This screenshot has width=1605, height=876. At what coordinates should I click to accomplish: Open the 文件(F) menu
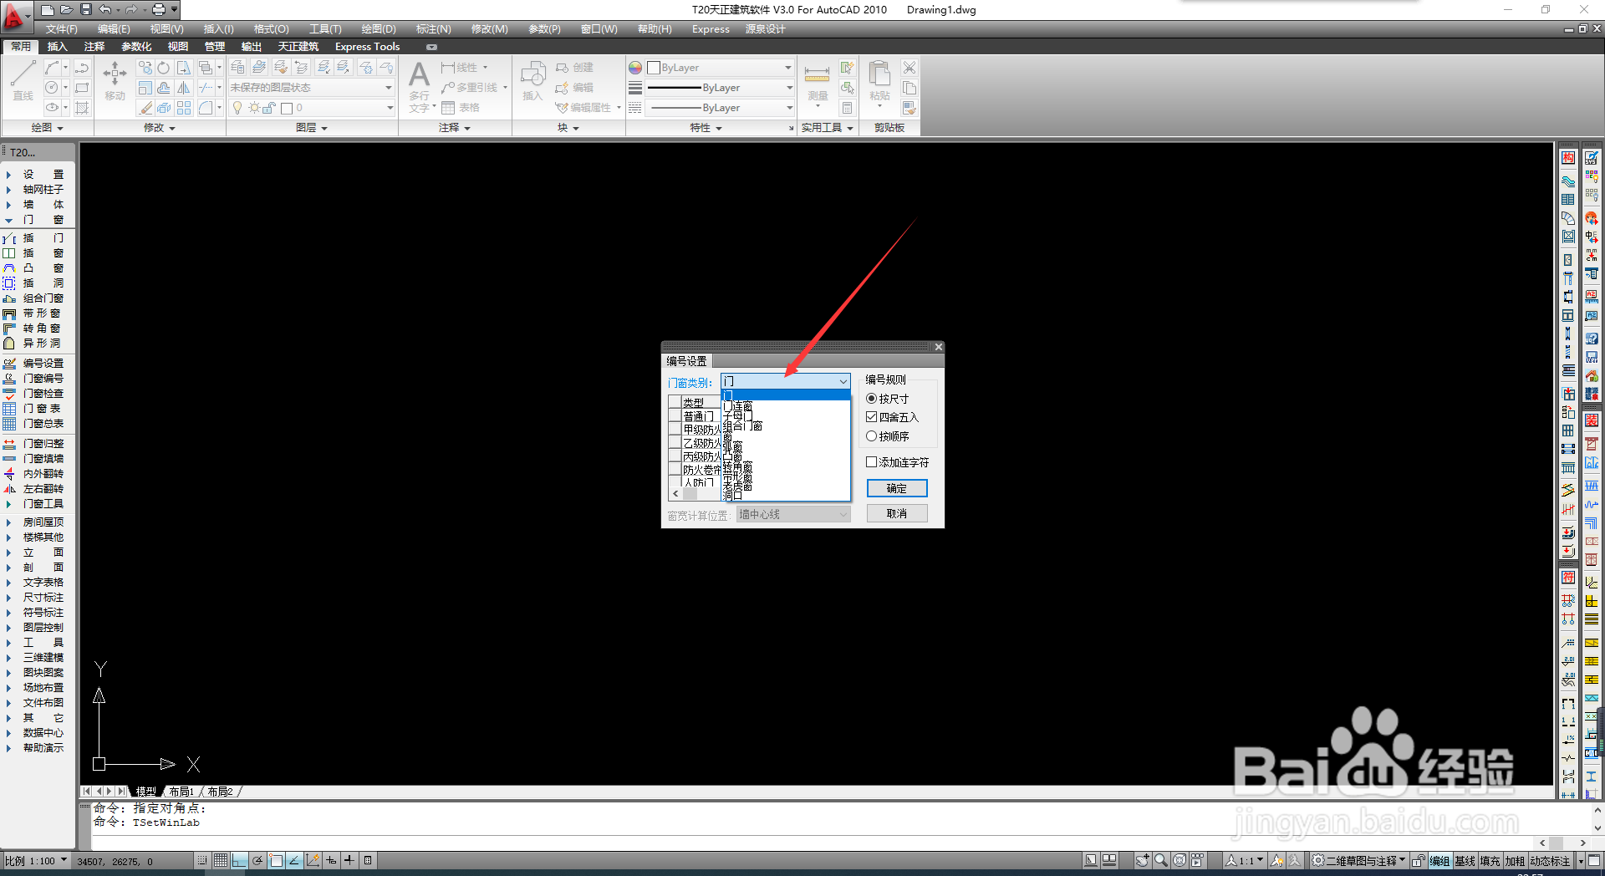(61, 29)
